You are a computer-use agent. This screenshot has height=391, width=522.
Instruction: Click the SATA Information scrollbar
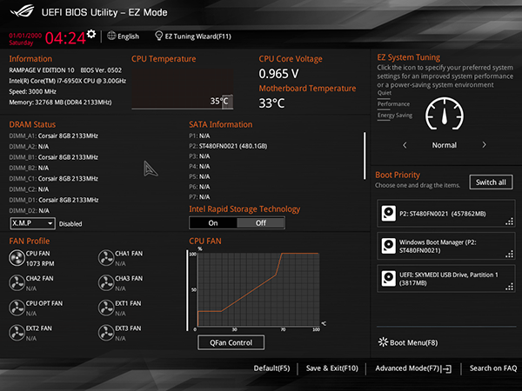point(365,156)
